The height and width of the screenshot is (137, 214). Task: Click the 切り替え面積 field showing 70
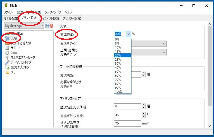pos(128,123)
